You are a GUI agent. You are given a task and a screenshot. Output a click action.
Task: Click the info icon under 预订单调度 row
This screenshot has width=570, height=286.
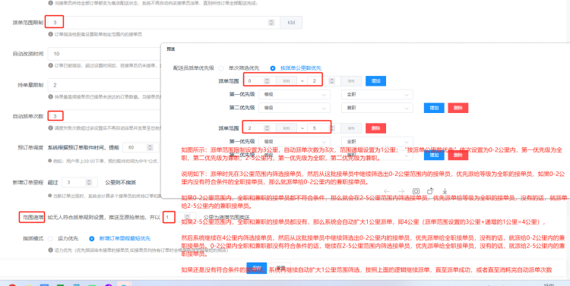50,161
